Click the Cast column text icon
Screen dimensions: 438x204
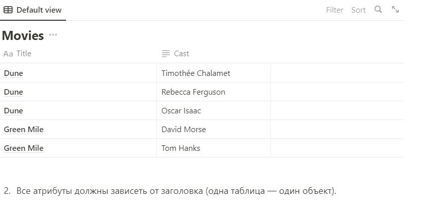pyautogui.click(x=165, y=54)
